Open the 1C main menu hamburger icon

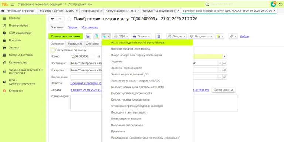coord(13,4)
